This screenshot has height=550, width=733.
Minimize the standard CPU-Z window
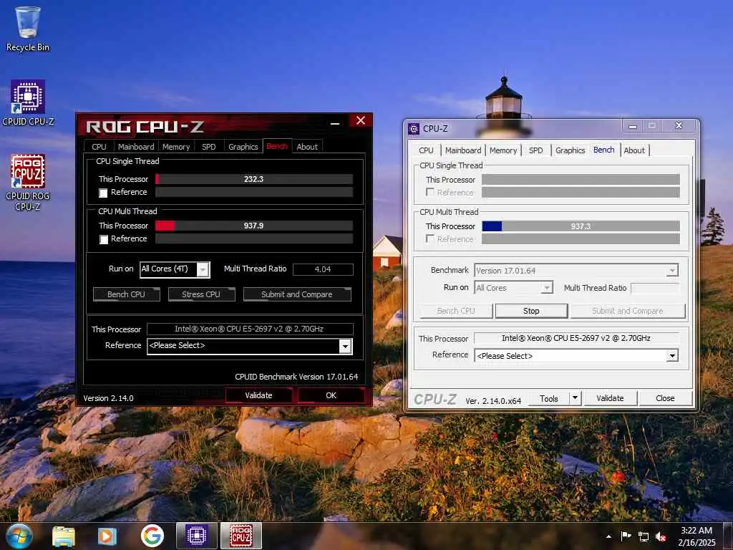(x=633, y=126)
